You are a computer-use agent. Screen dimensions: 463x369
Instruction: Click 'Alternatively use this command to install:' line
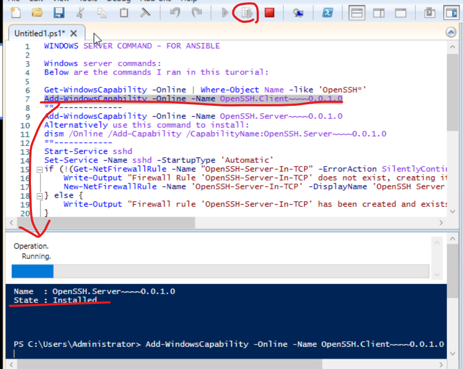pos(147,125)
